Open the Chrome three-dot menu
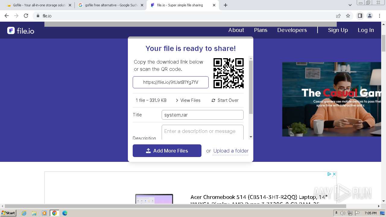Screen dimensions: 386x217 (379, 16)
